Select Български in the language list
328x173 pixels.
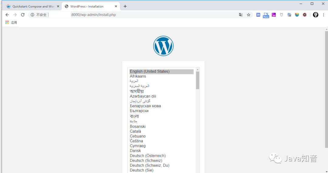point(139,111)
